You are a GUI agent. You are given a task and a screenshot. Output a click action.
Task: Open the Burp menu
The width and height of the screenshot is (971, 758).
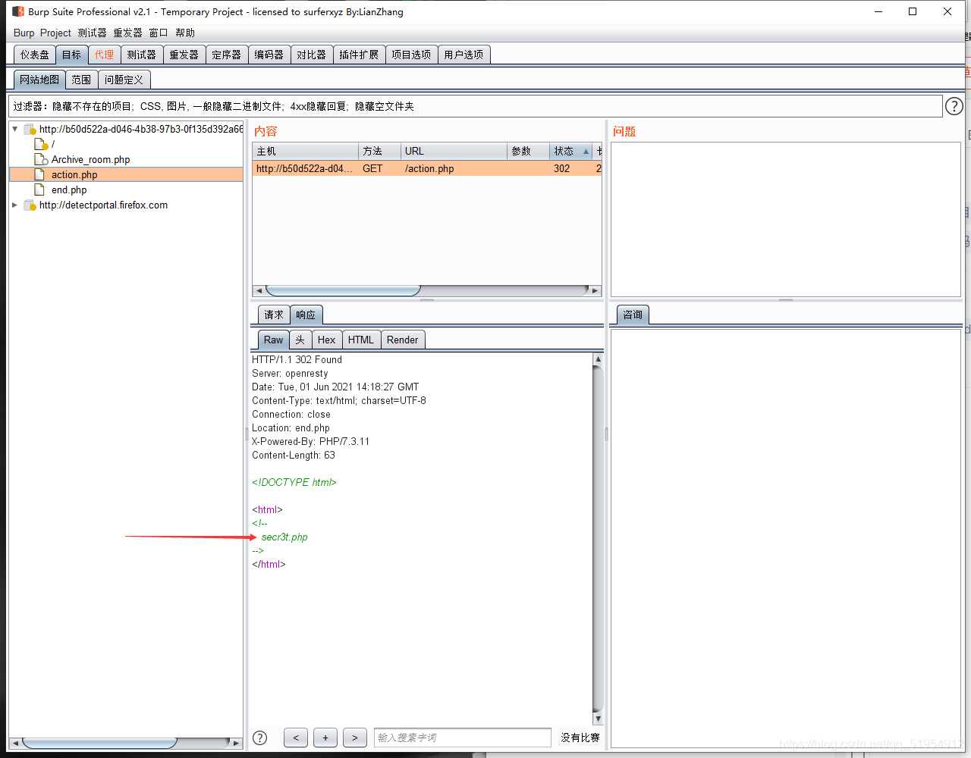tap(24, 33)
